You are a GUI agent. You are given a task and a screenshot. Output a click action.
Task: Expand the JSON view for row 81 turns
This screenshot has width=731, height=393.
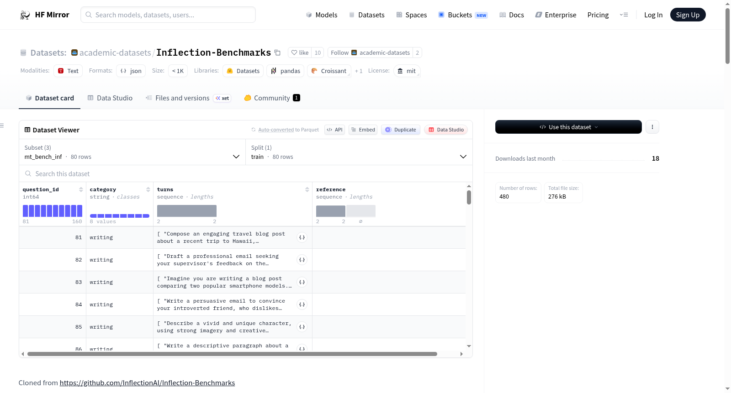pos(302,237)
